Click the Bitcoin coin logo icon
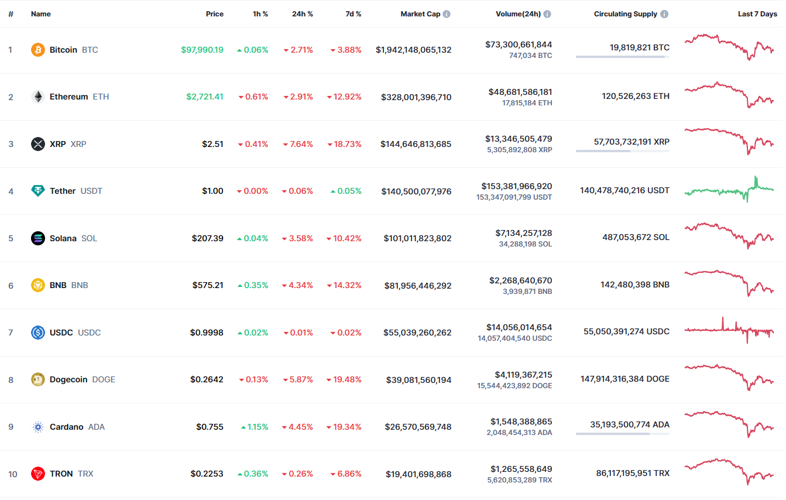The image size is (786, 500). 38,50
